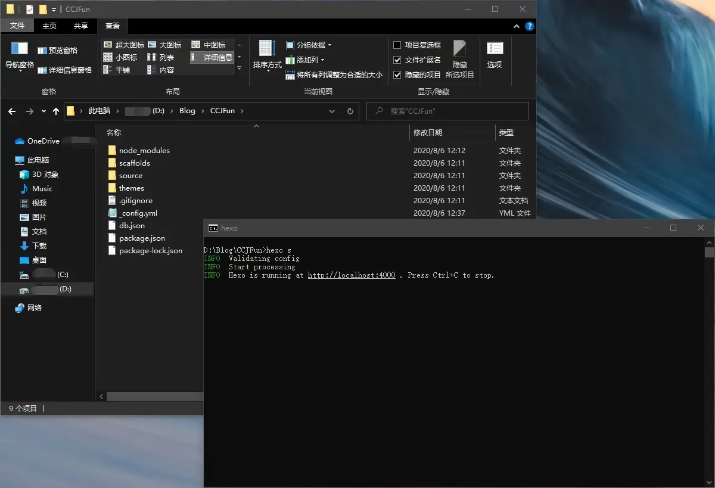Switch to details view layout
715x488 pixels.
coord(212,57)
